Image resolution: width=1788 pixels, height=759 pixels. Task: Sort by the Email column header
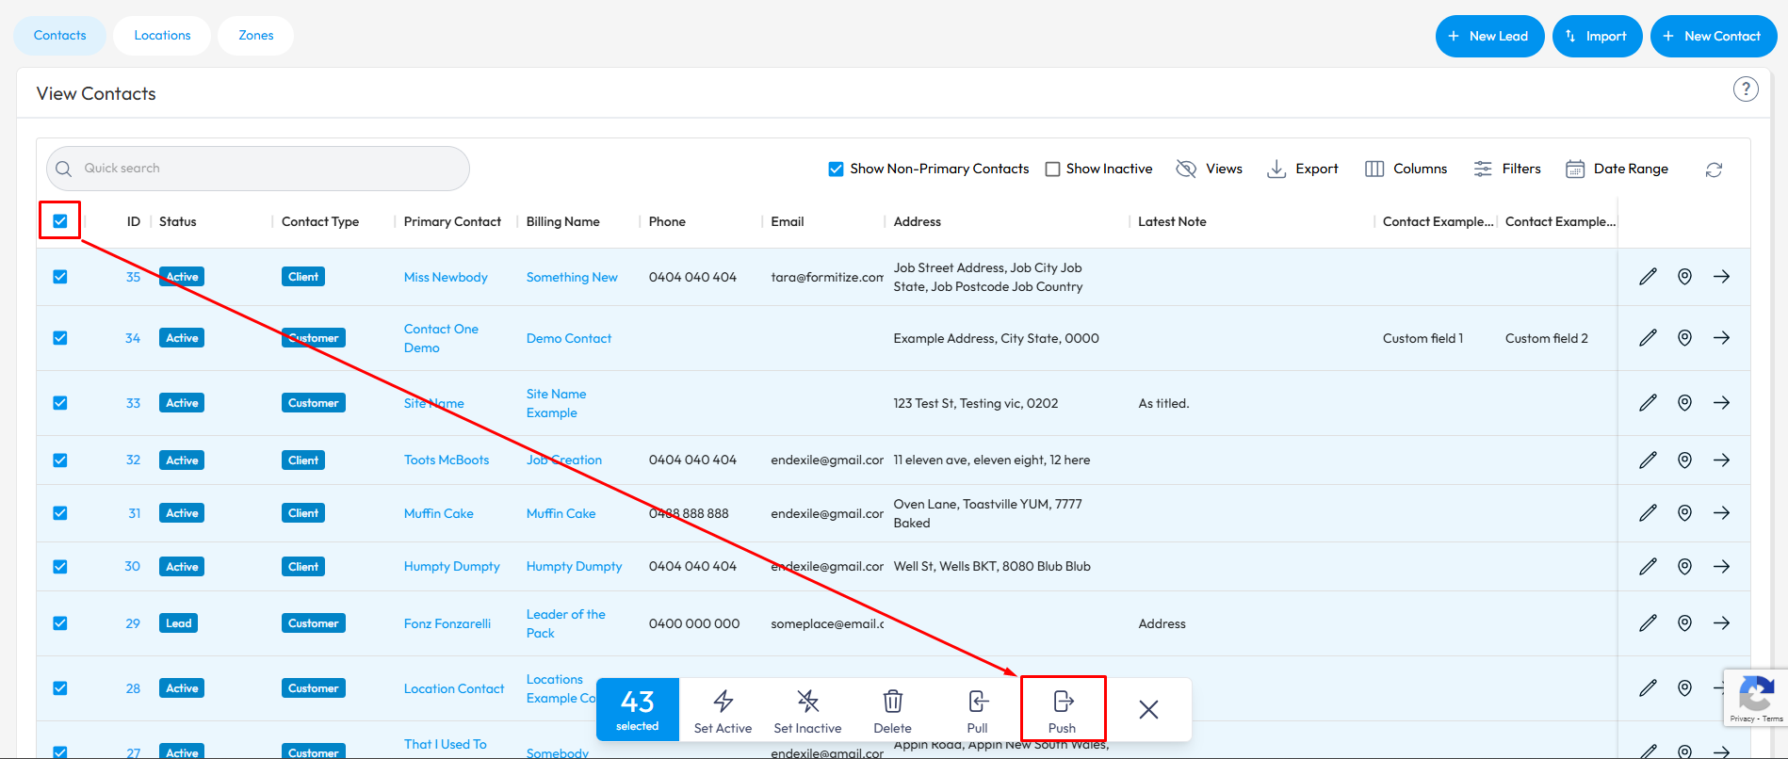point(788,221)
